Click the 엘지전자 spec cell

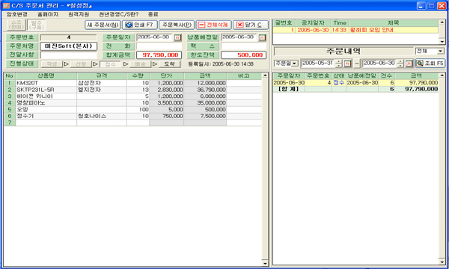102,90
